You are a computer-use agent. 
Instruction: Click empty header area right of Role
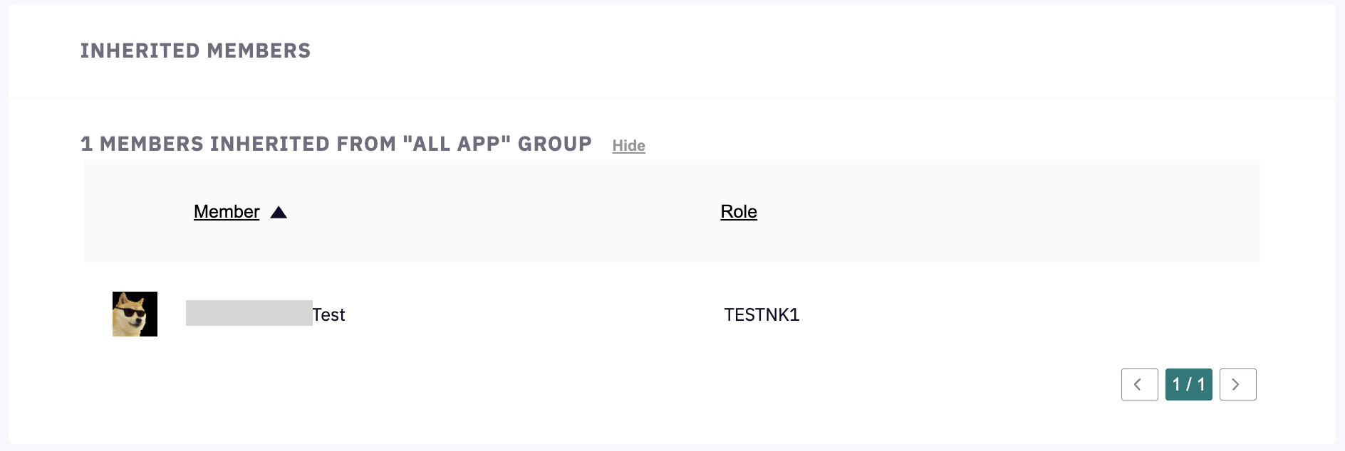click(x=997, y=211)
